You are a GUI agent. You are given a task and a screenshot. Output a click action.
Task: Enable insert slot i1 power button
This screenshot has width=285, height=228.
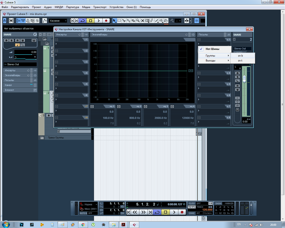[56, 40]
